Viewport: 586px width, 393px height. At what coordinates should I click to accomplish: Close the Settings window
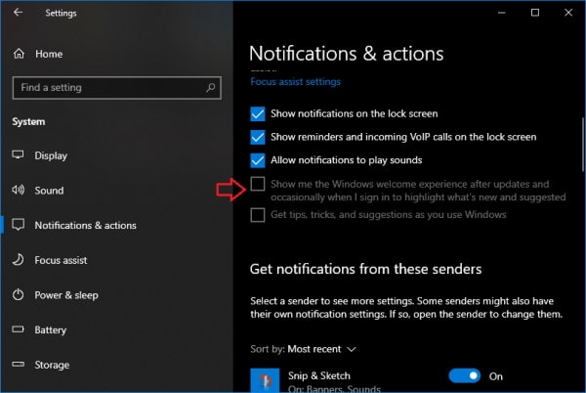[568, 13]
